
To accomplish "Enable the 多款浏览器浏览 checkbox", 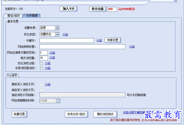I will tap(41, 68).
